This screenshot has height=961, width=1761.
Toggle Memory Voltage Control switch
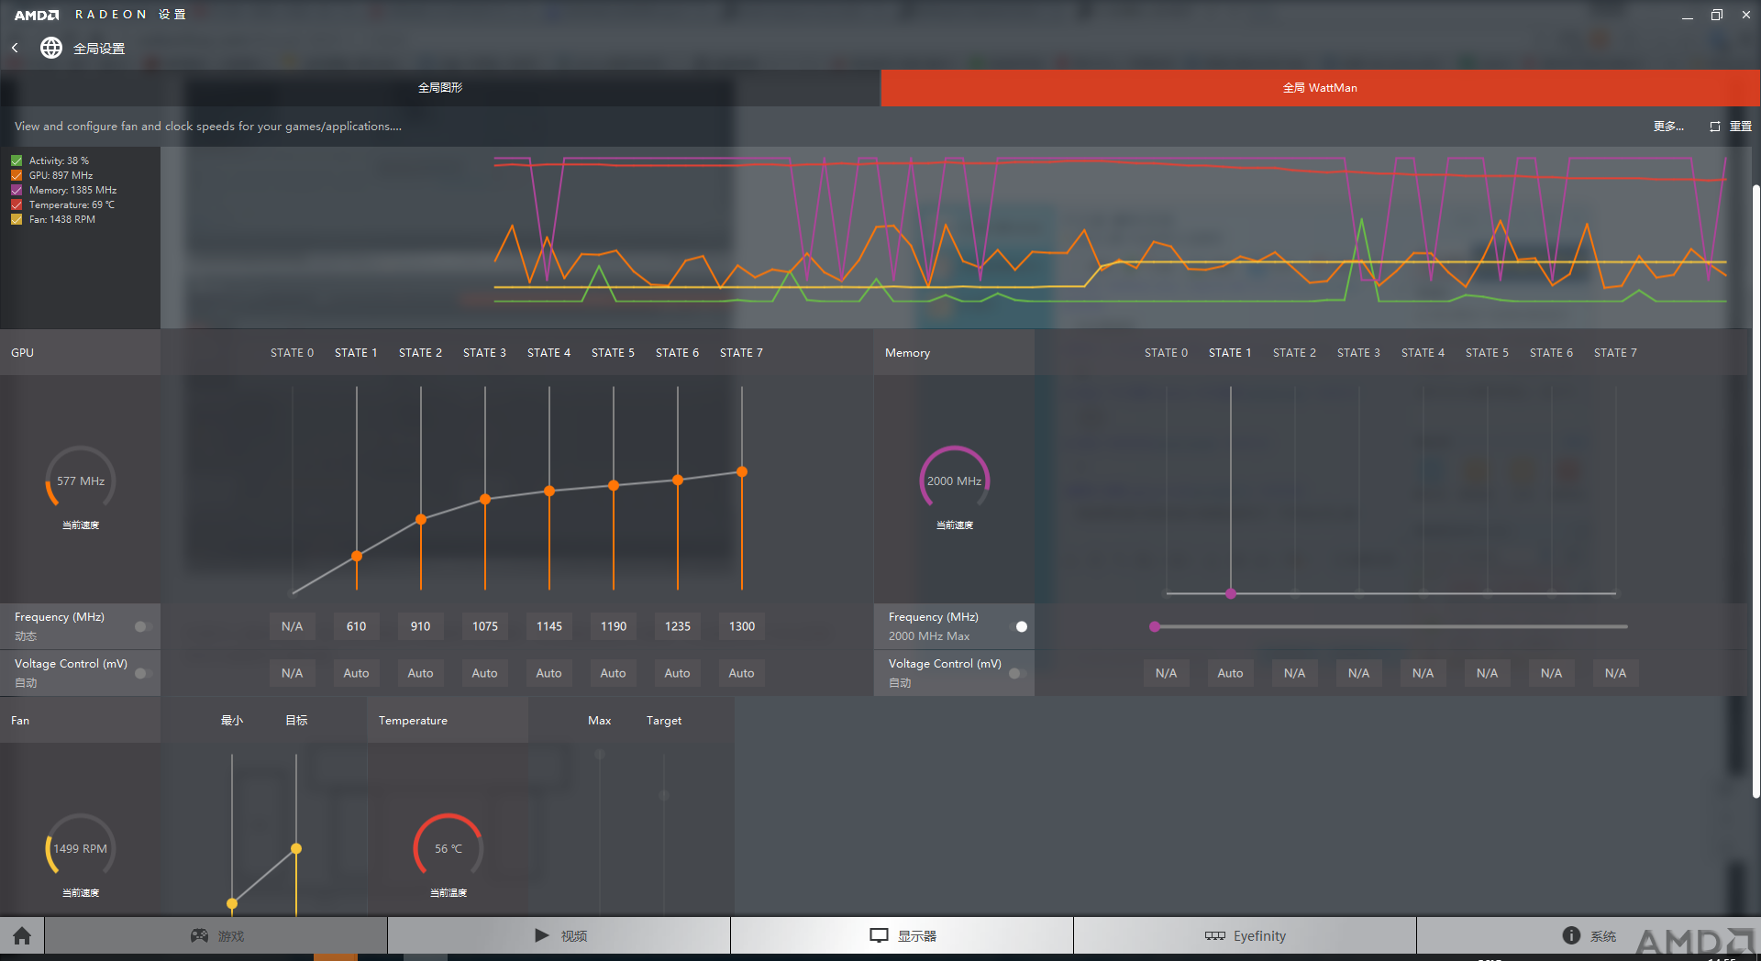point(1016,673)
